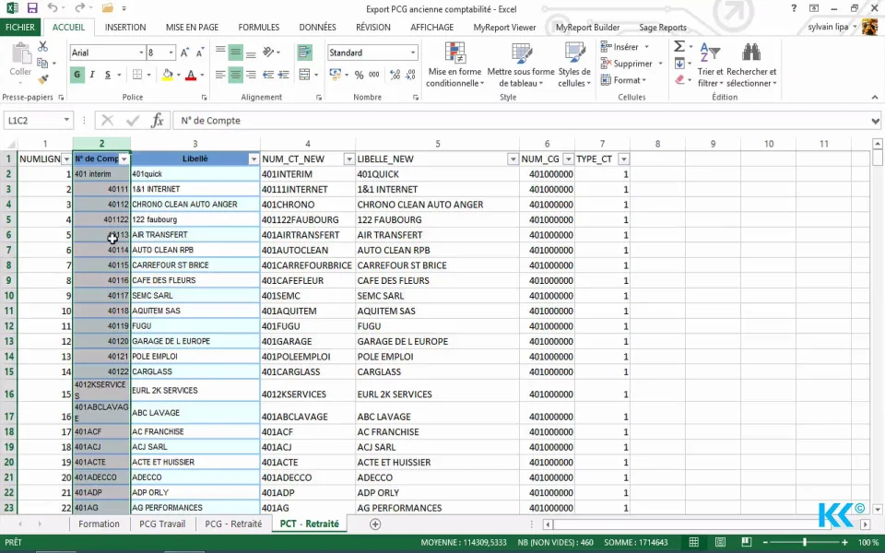Open the Standard number format dropdown
Viewport: 885px width, 553px height.
(413, 53)
